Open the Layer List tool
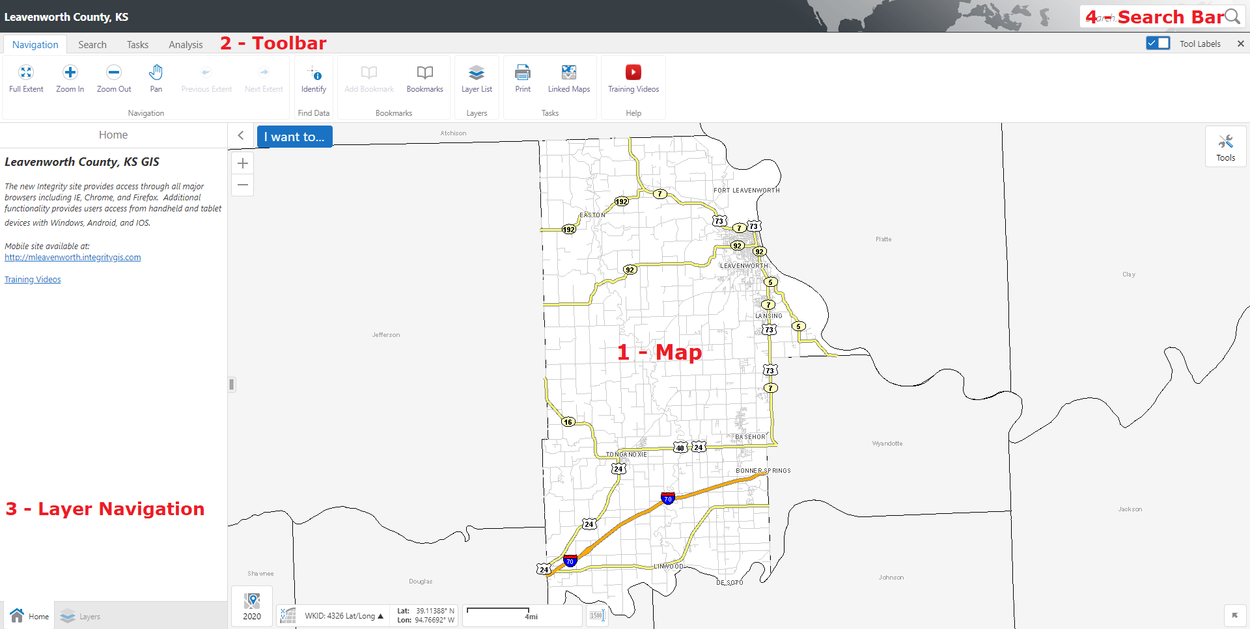 click(x=477, y=79)
